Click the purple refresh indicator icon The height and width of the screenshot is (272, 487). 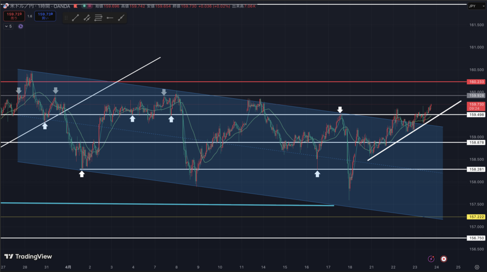click(x=20, y=27)
